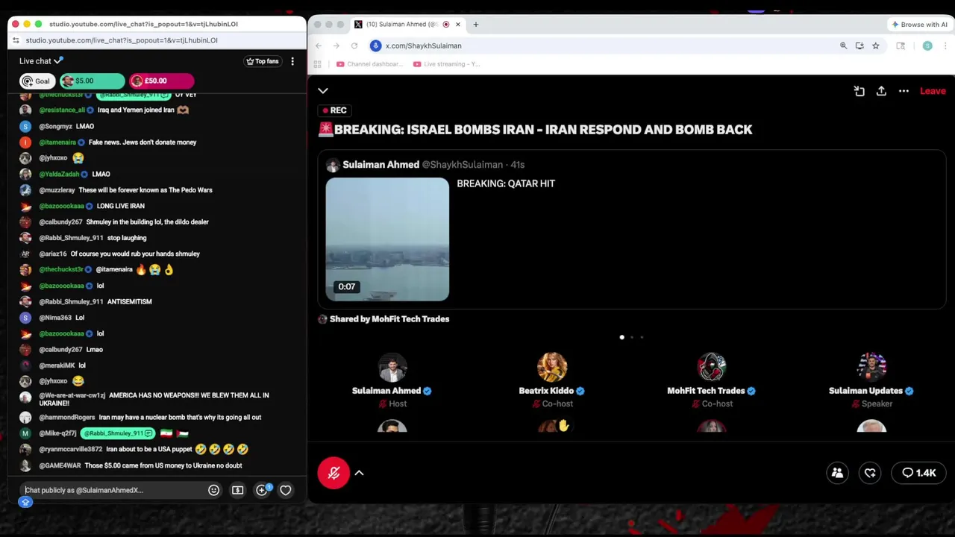Open the Live streaming bookmark
Screen dimensions: 955x537
[x=447, y=64]
